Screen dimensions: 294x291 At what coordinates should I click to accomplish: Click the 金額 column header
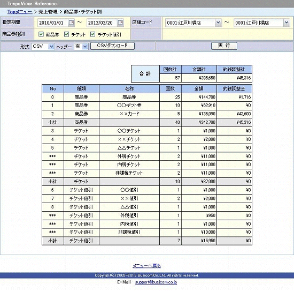199,88
